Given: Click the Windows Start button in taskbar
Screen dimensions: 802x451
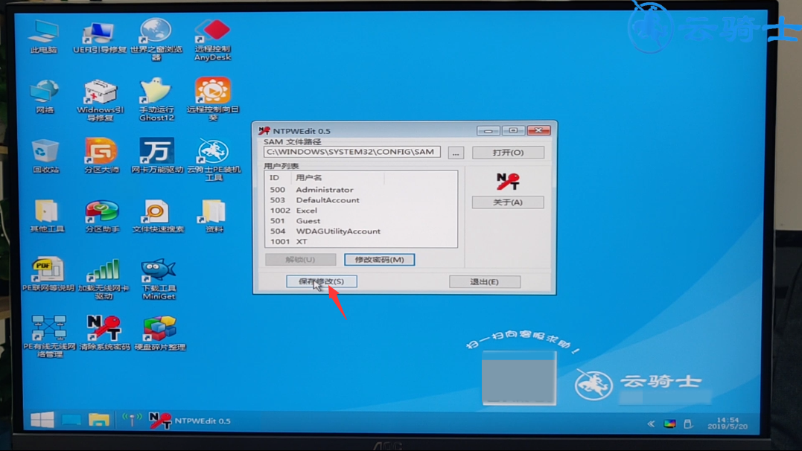Looking at the screenshot, I should point(42,420).
